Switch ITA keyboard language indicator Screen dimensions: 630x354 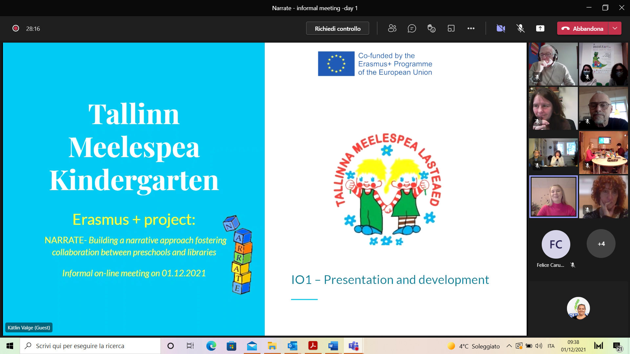point(551,346)
